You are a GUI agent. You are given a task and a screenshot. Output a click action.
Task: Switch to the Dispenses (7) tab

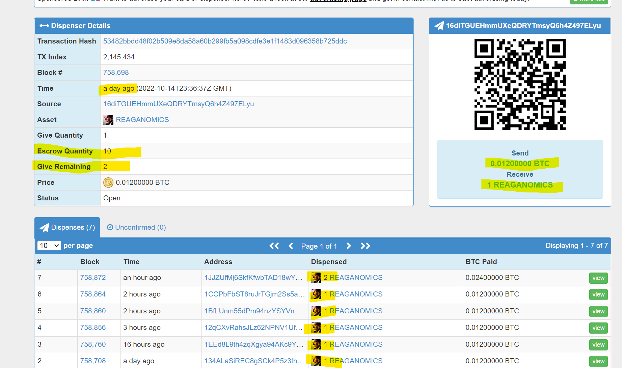pyautogui.click(x=67, y=227)
